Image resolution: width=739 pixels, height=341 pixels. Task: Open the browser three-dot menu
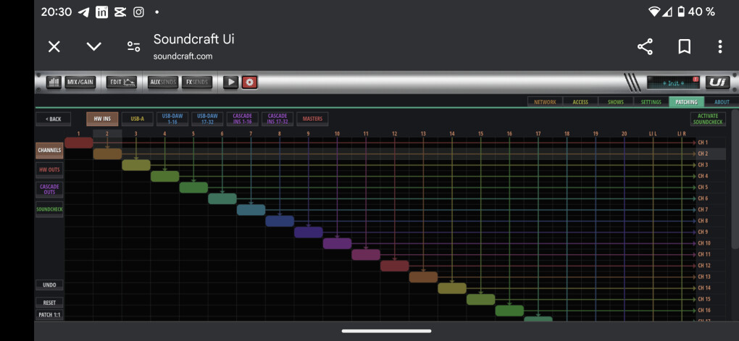pyautogui.click(x=719, y=46)
